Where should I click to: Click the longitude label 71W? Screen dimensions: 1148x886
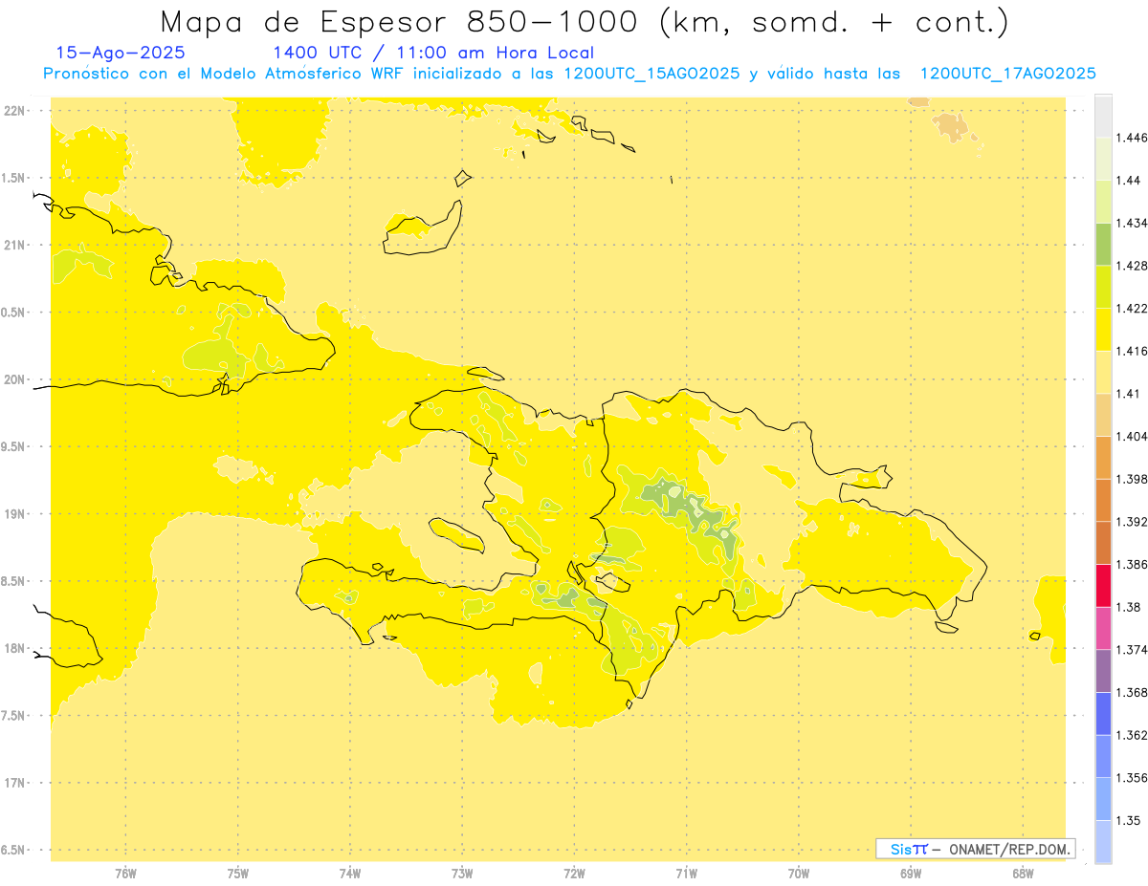(x=686, y=873)
